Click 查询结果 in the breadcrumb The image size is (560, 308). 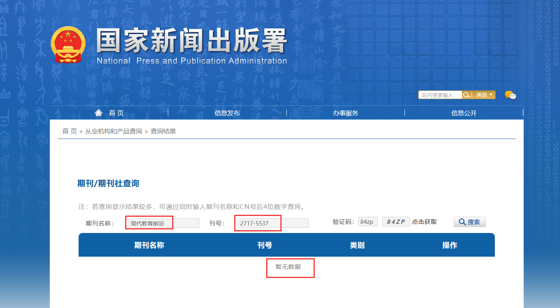click(x=163, y=131)
